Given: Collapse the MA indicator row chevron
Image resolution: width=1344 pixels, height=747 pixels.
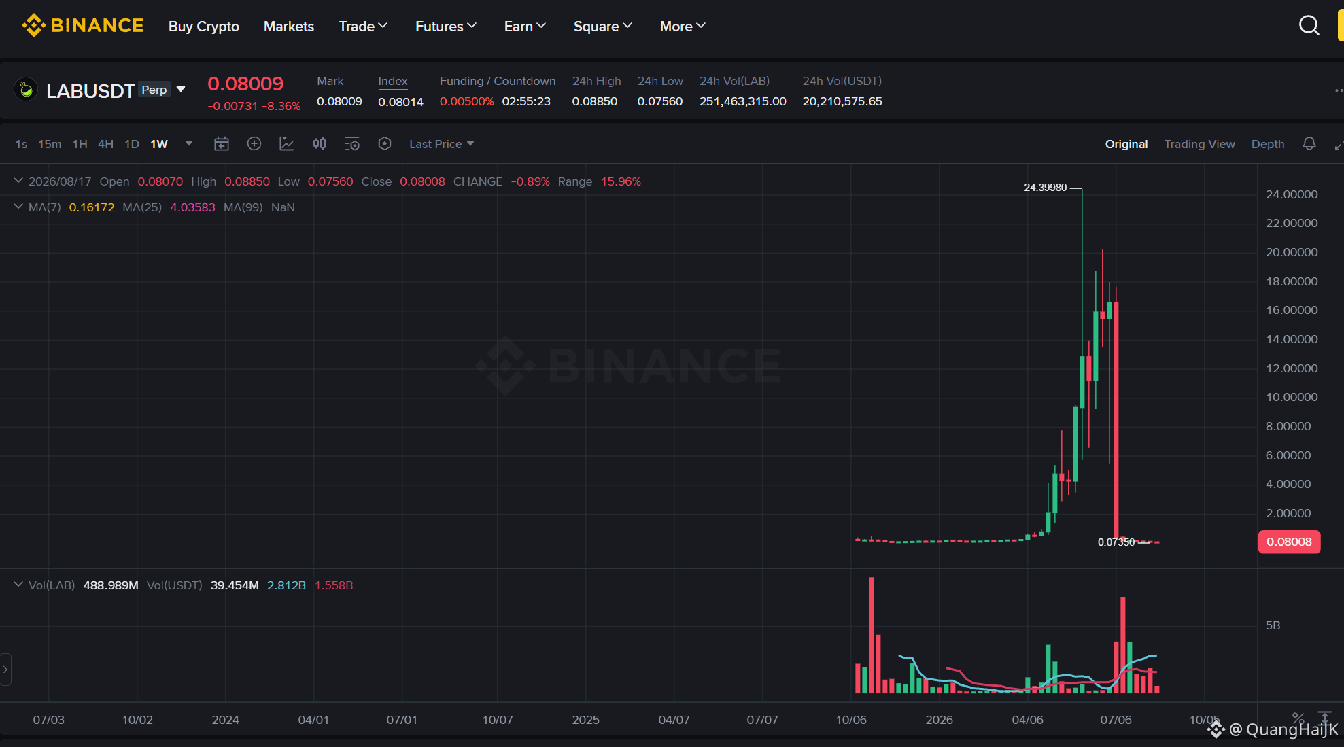Looking at the screenshot, I should click(x=18, y=207).
